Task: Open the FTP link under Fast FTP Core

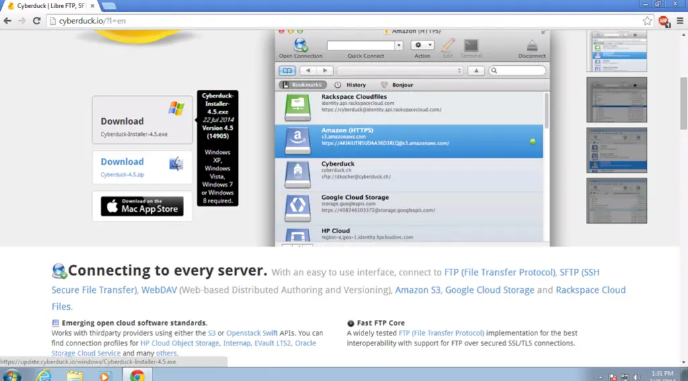Action: pos(441,333)
